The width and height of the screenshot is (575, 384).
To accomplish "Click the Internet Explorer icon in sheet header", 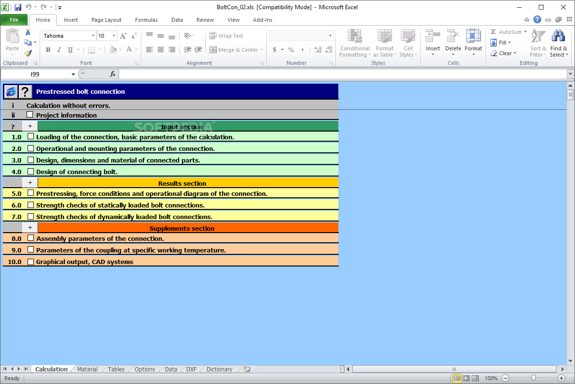I will (x=11, y=91).
